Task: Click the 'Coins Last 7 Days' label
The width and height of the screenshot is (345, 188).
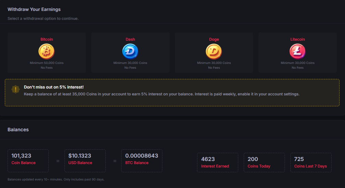Action: 310,166
